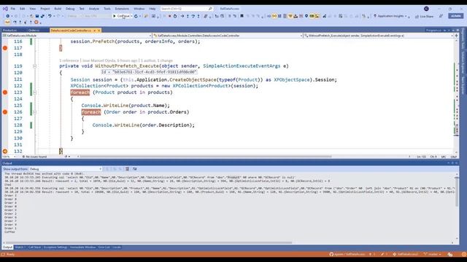The image size is (467, 262).
Task: Switch to the Error List tab
Action: [104, 247]
